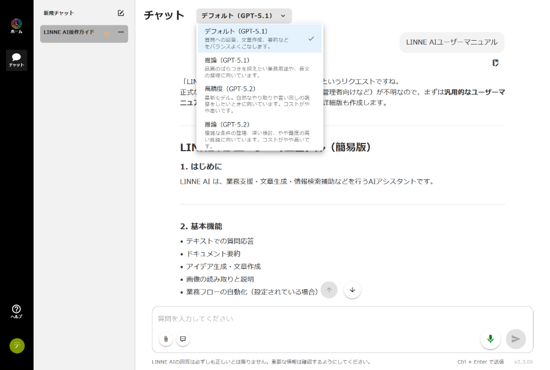
Task: Click the v2.3.0b version label
Action: pos(524,362)
